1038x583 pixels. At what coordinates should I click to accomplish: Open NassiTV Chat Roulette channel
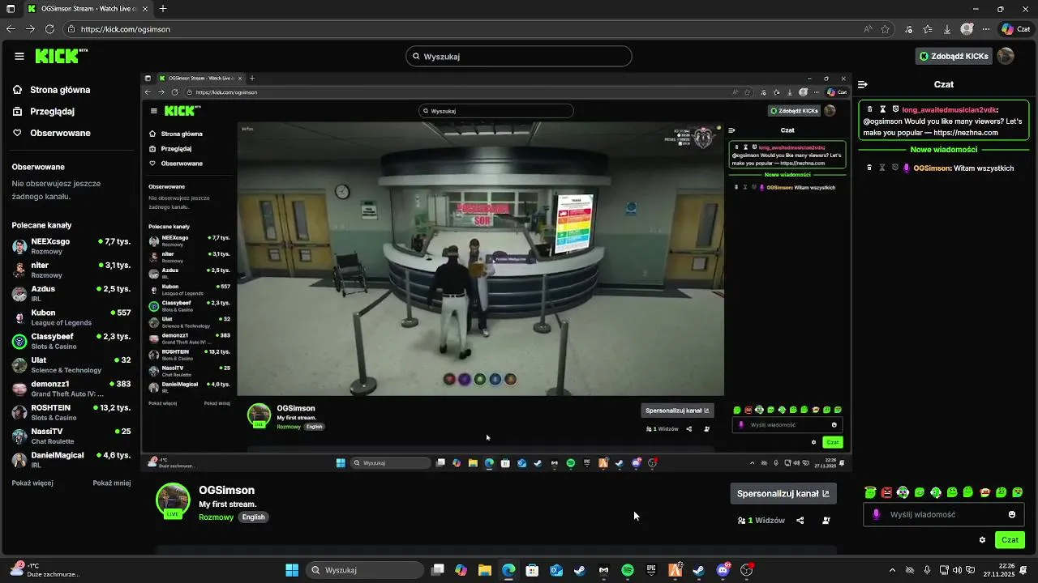click(x=71, y=436)
